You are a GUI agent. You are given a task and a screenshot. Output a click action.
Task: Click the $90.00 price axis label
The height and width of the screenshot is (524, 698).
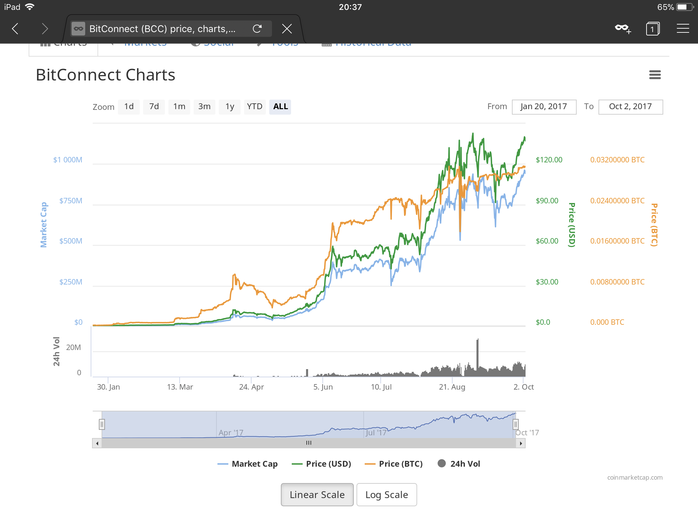[547, 201]
